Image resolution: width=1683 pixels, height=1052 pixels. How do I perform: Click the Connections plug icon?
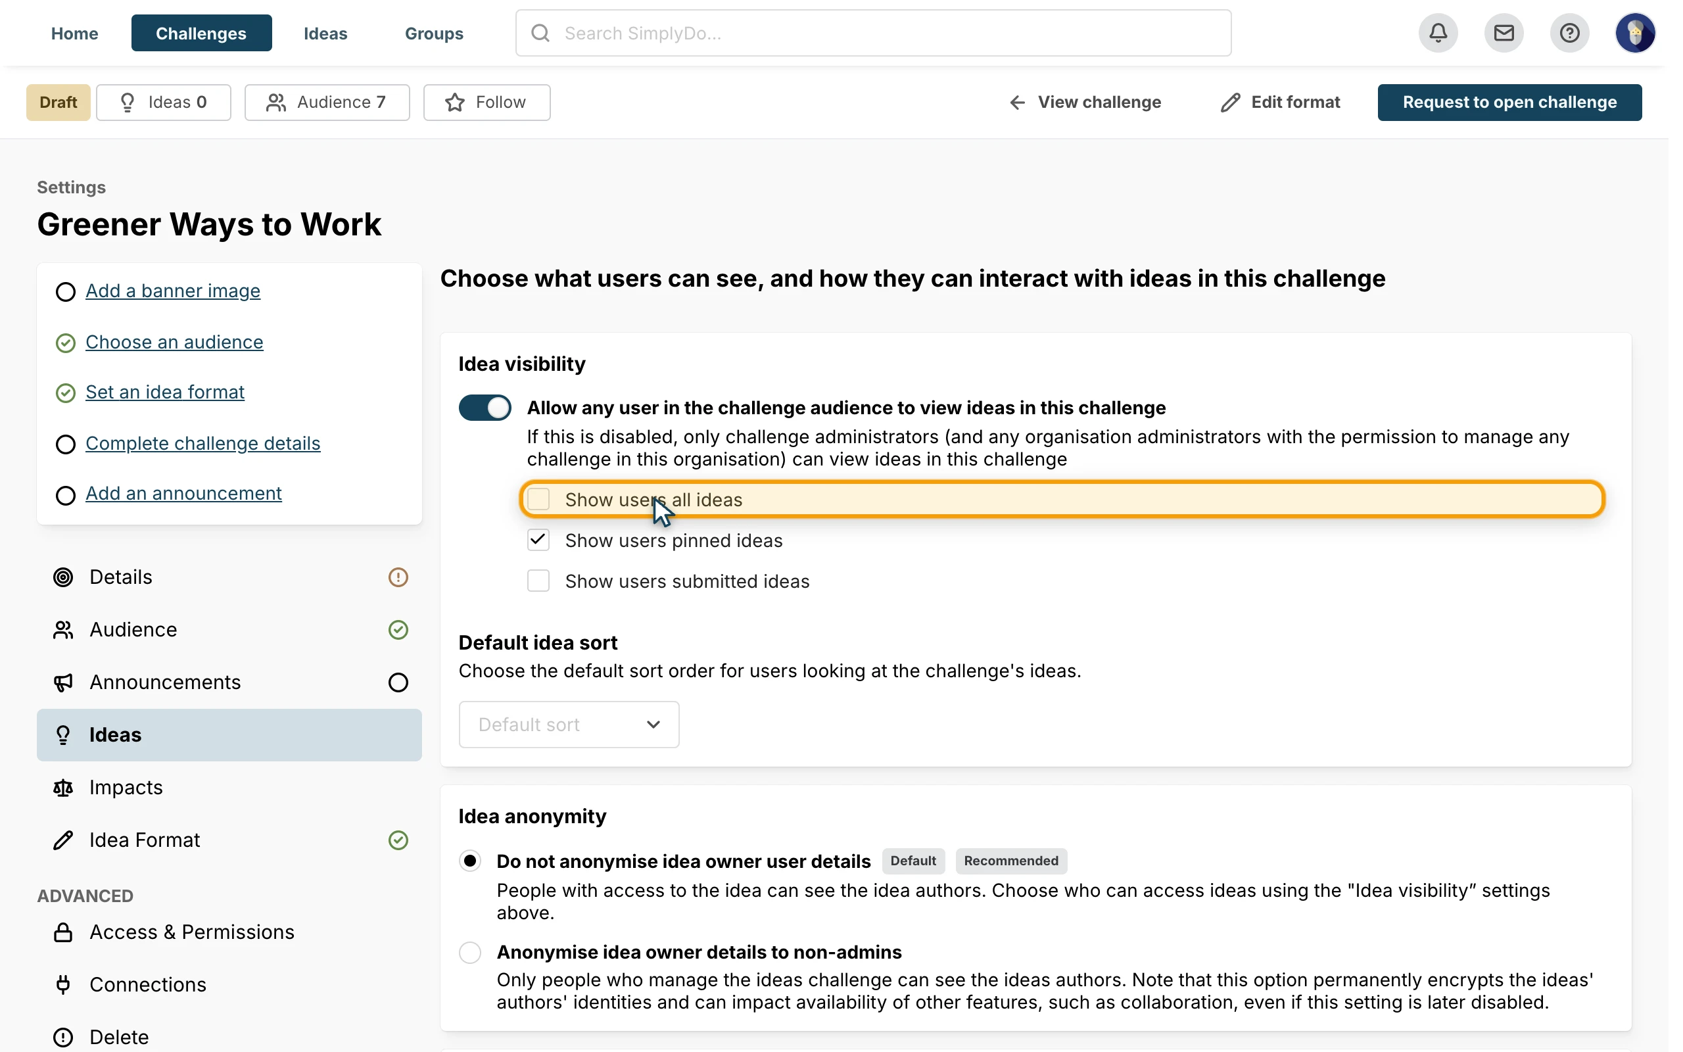pos(63,984)
